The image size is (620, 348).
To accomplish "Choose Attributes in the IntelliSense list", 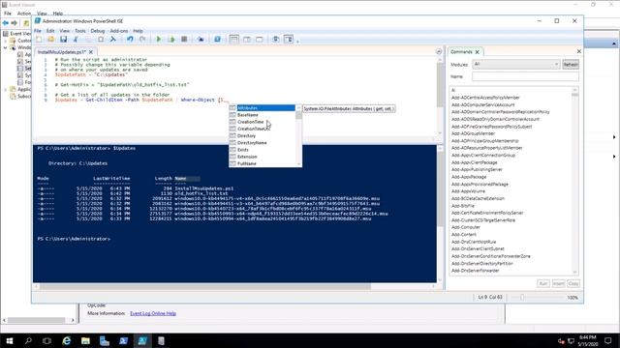I will [263, 107].
